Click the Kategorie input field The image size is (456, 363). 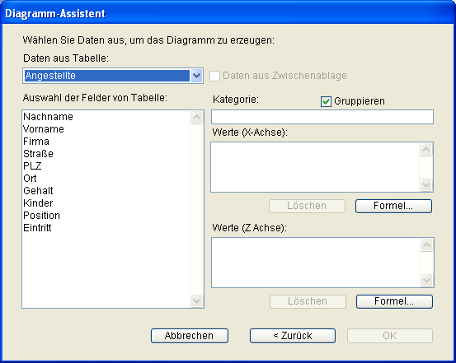322,117
